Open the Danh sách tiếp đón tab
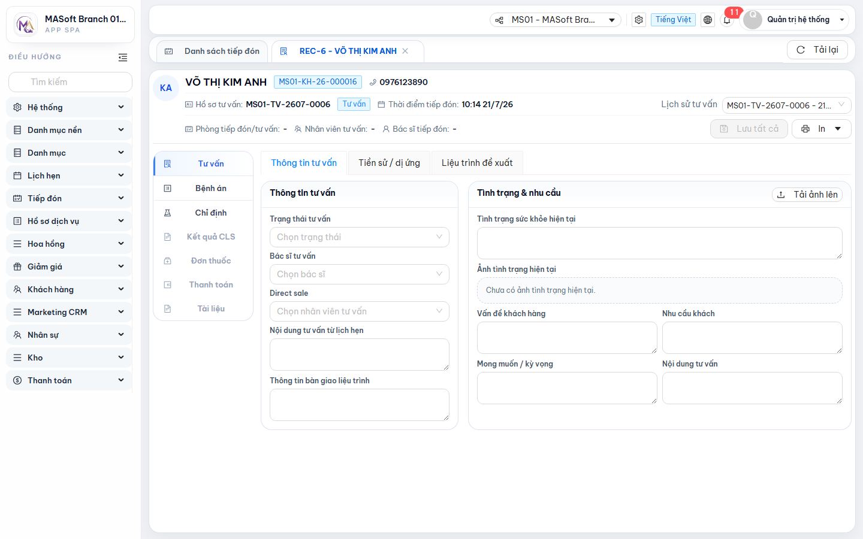 [213, 52]
